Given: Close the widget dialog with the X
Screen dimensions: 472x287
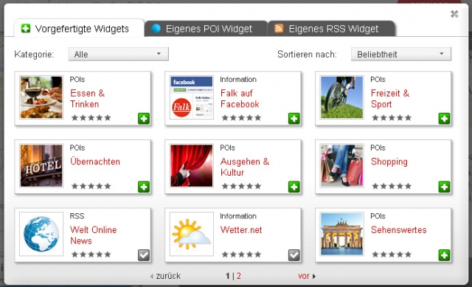Looking at the screenshot, I should coord(454,14).
